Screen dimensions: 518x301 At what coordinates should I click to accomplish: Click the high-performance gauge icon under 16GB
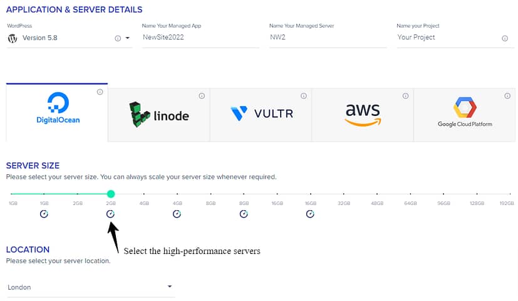pyautogui.click(x=310, y=214)
